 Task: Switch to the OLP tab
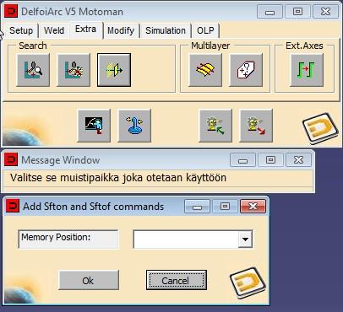coord(205,30)
